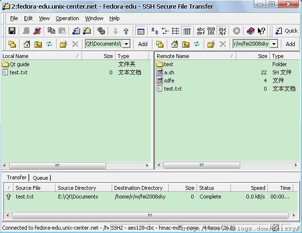
Task: Click the What's This help cursor icon
Action: click(261, 31)
